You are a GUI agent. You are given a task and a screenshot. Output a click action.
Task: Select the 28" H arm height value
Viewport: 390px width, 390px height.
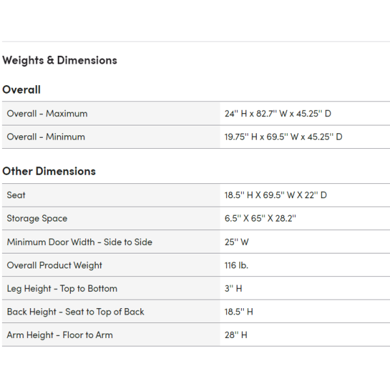[236, 335]
